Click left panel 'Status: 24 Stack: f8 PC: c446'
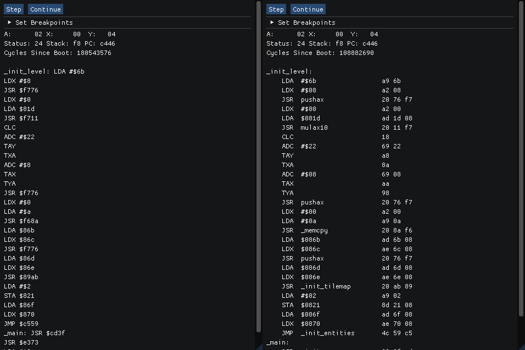The height and width of the screenshot is (350, 525). (x=60, y=43)
